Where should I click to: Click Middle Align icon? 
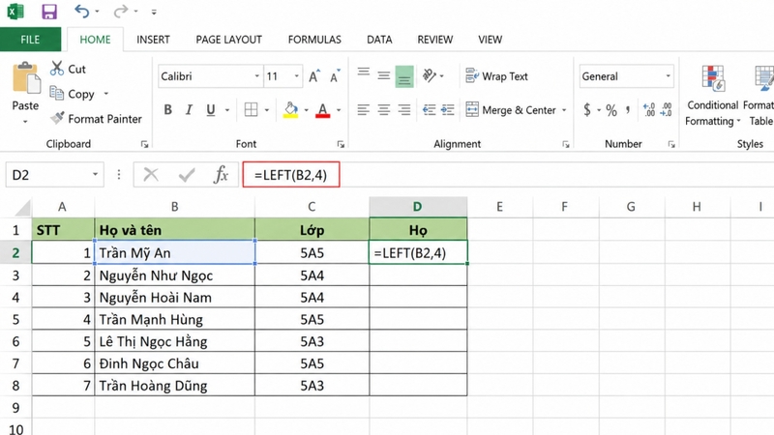383,75
